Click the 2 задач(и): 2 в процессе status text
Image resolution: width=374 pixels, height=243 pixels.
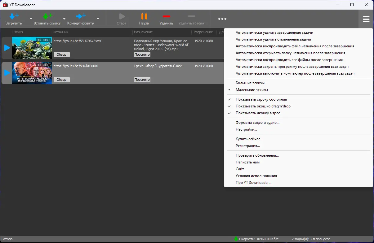pos(311,239)
